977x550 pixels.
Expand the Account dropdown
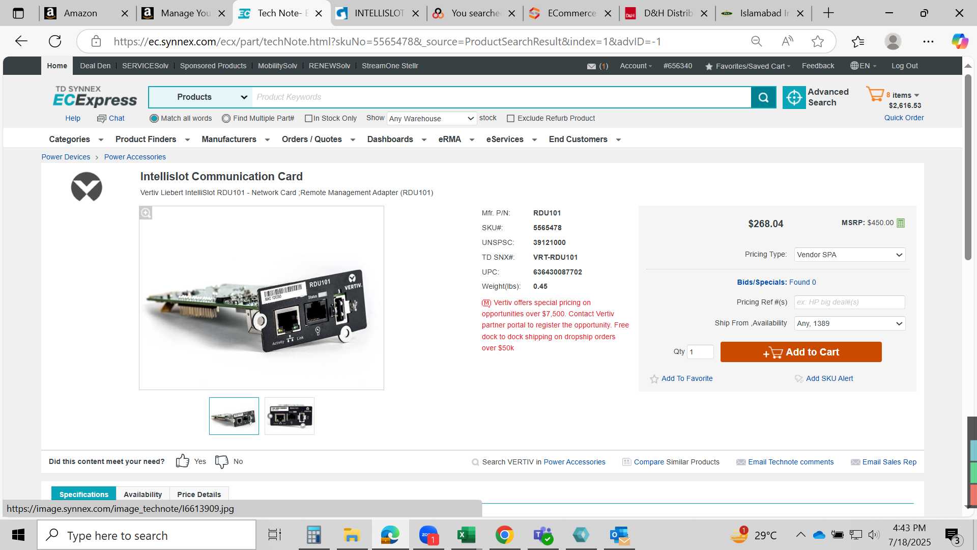[636, 66]
